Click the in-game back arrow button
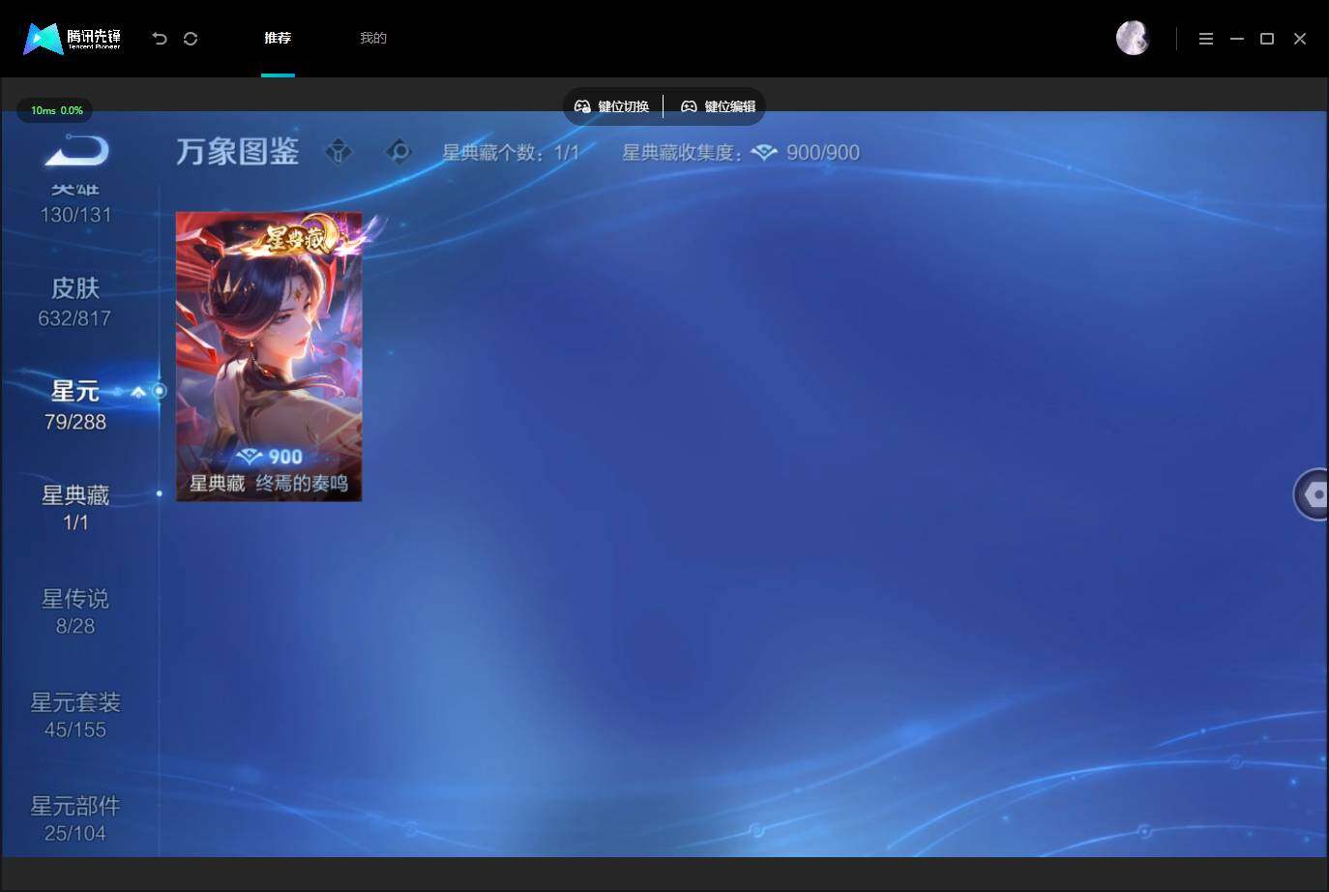Screen dimensions: 1329x892 coord(76,151)
